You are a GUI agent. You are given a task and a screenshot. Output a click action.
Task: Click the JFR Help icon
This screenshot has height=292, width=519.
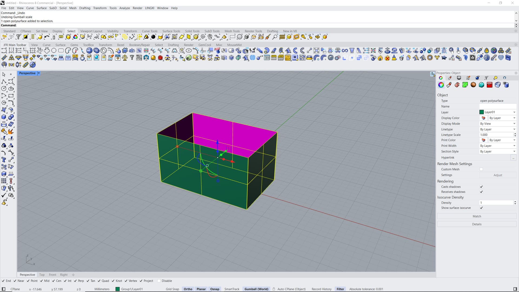[x=288, y=58]
